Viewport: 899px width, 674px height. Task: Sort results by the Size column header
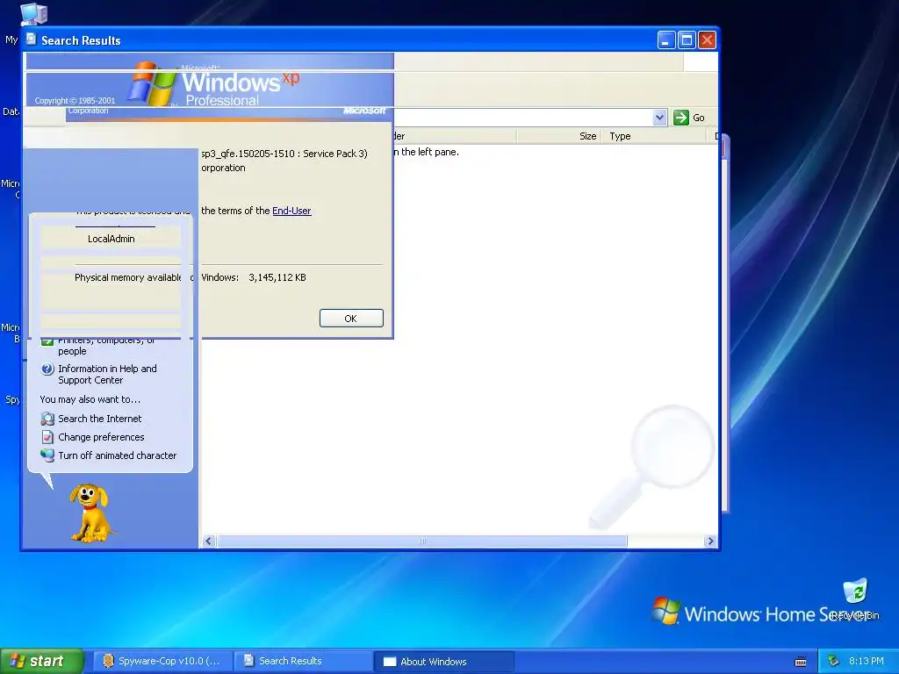point(558,136)
